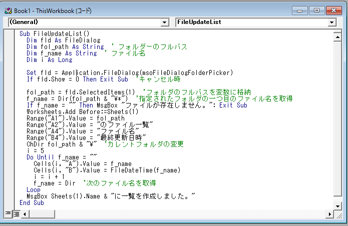This screenshot has height=226, width=348.
Task: Click the 'i = i + 1' line
Action: [49, 177]
